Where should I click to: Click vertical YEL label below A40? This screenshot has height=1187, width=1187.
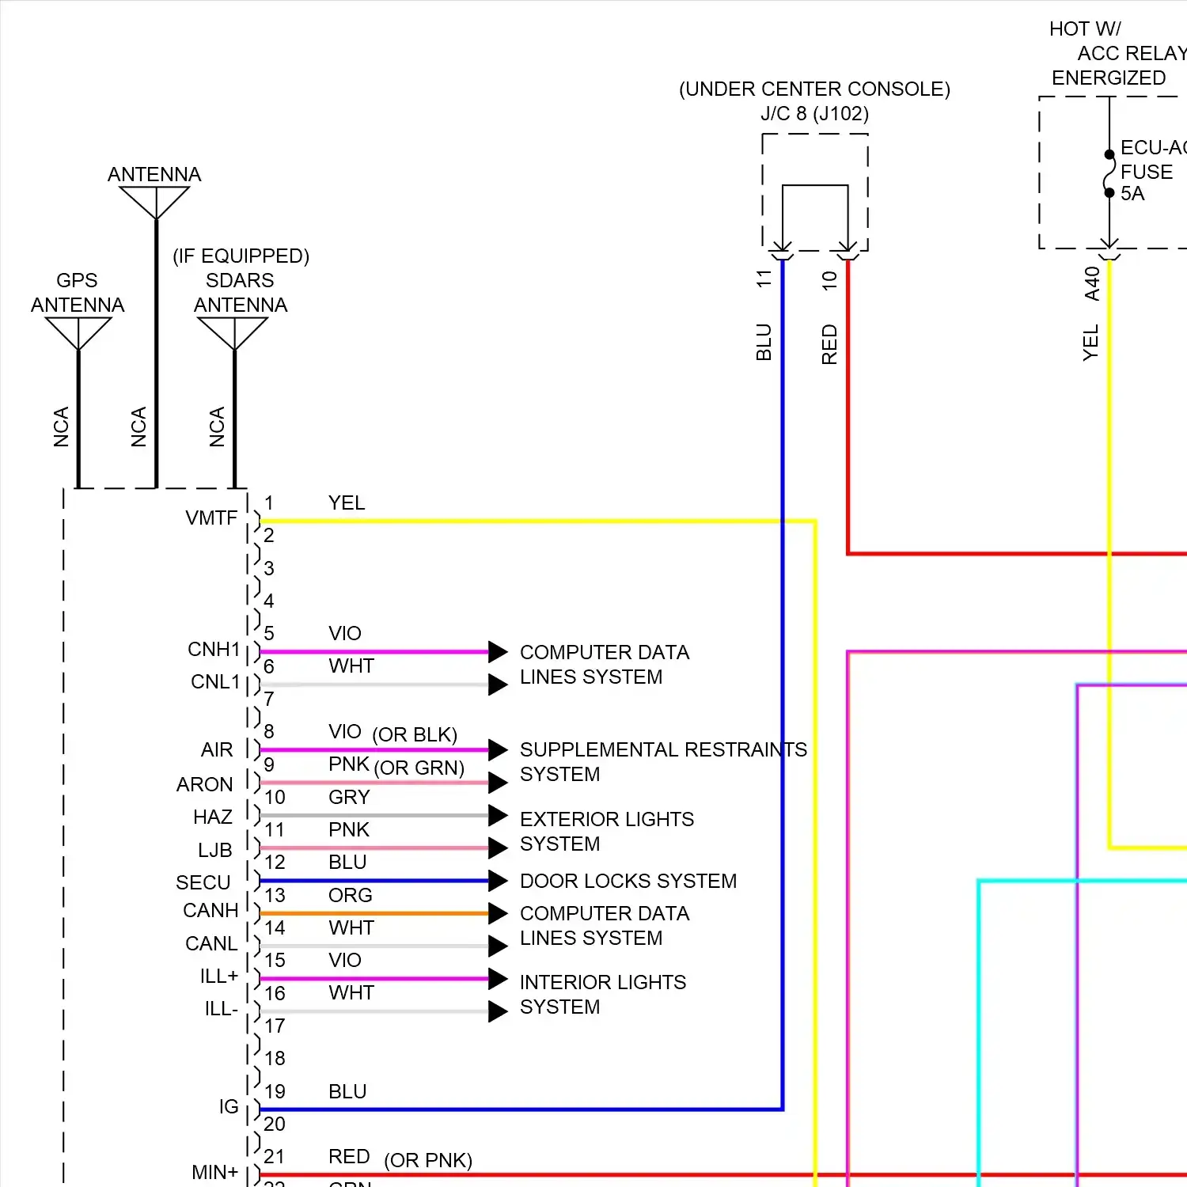[1091, 343]
